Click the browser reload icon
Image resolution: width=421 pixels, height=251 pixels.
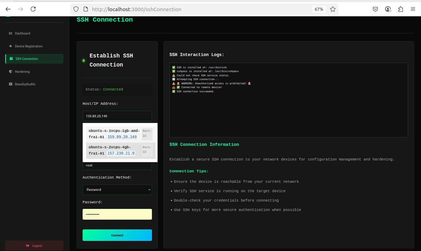pyautogui.click(x=33, y=9)
